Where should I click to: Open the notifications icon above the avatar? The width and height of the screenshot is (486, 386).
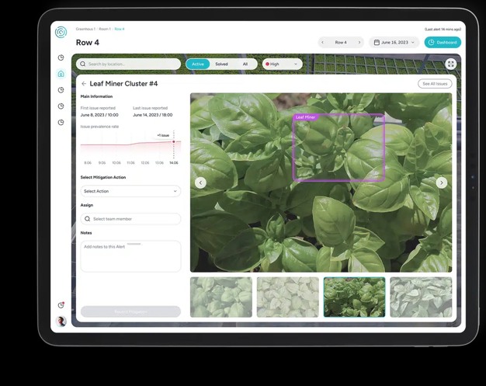pos(61,304)
